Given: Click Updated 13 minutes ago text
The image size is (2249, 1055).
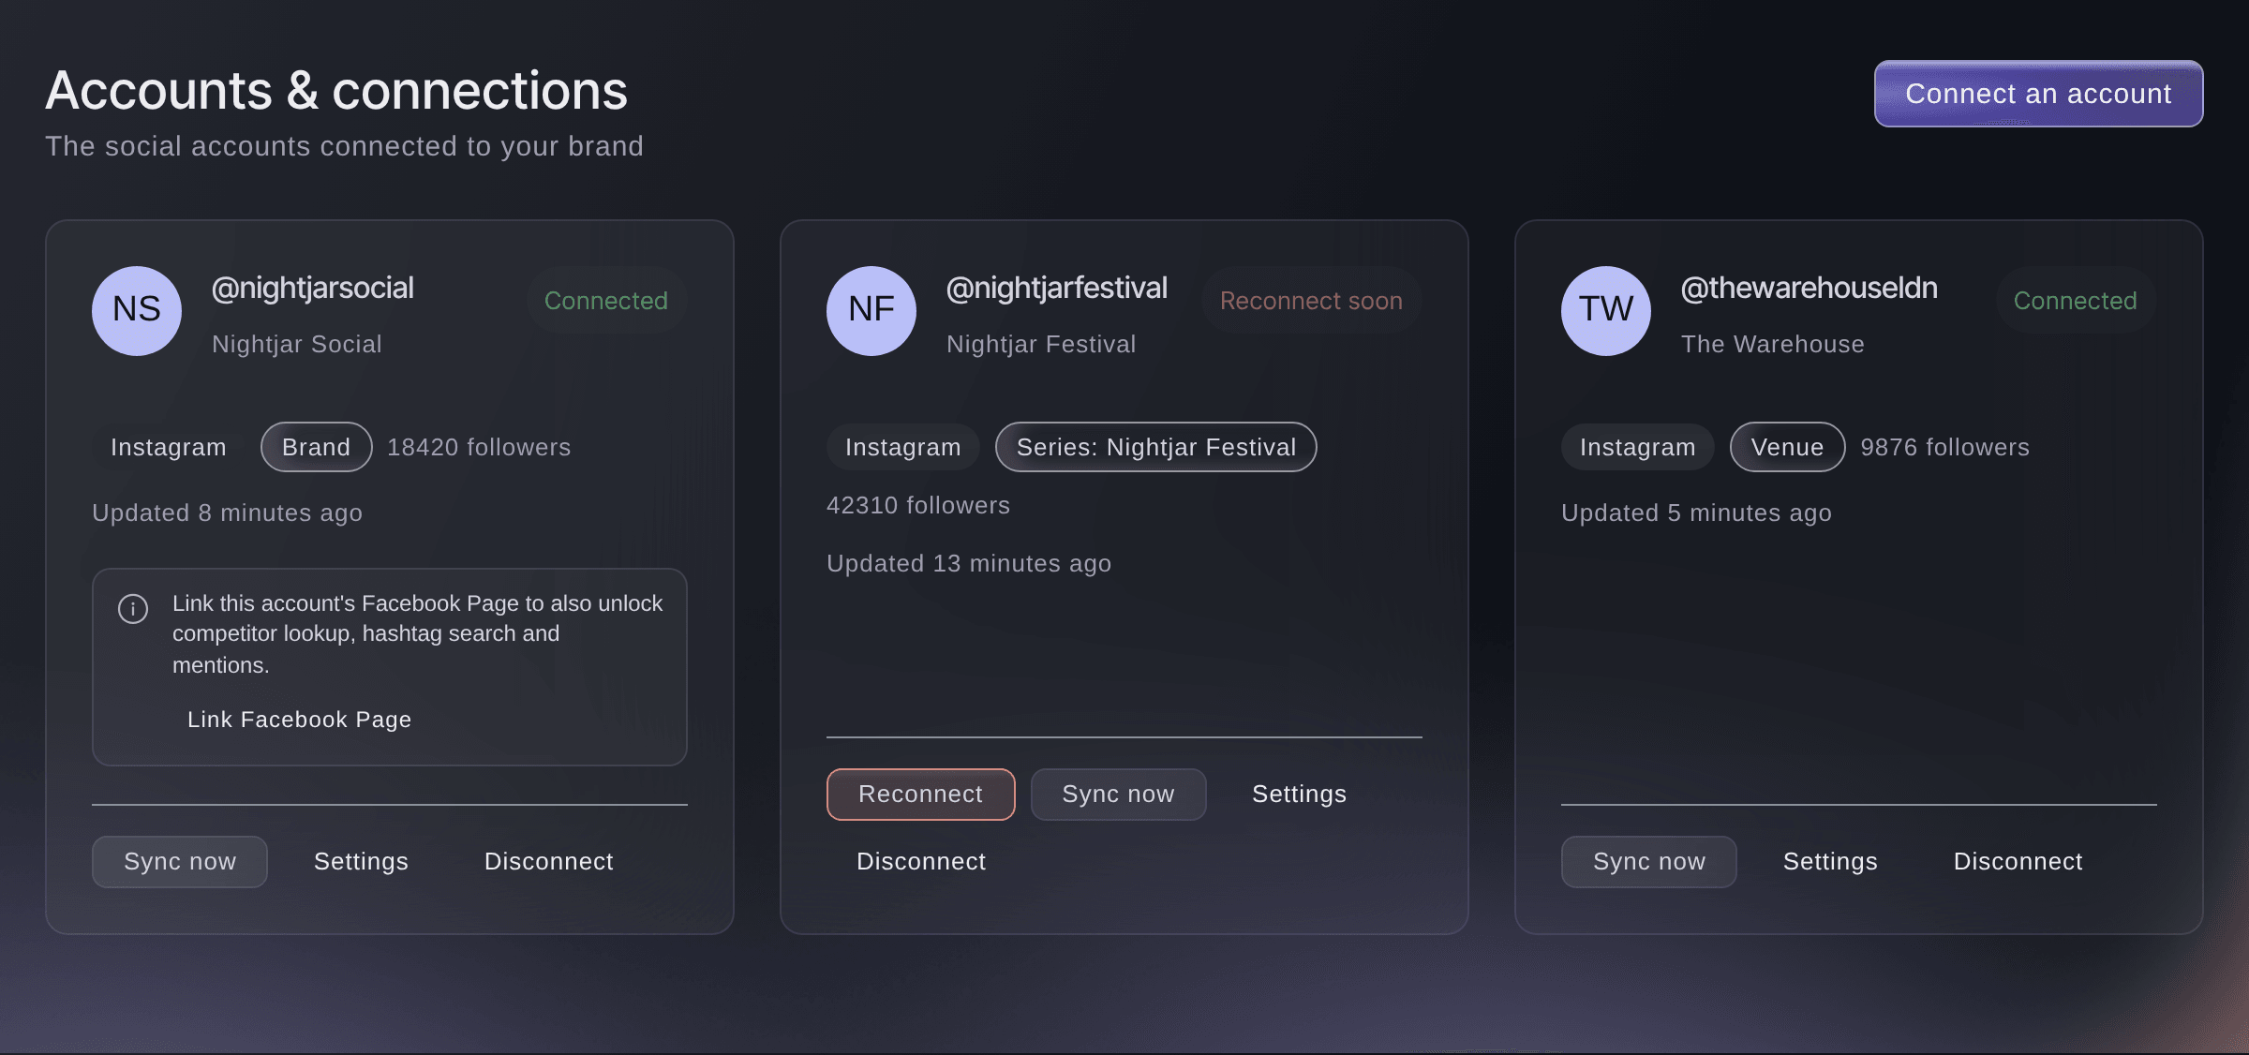Looking at the screenshot, I should (x=969, y=564).
